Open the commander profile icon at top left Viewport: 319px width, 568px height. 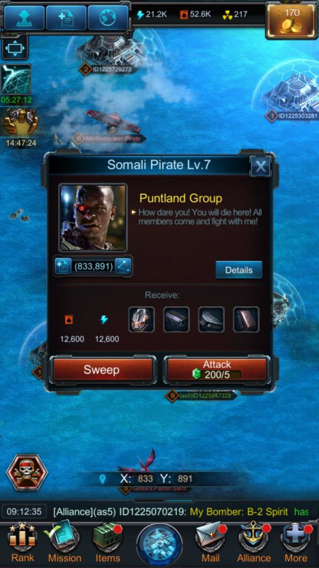point(24,17)
